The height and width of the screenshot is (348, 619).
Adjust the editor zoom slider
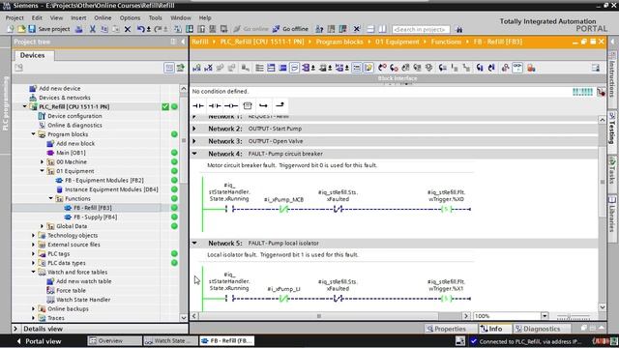(569, 316)
